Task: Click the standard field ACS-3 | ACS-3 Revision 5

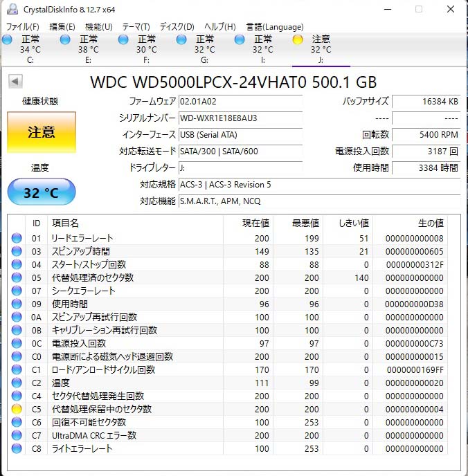Action: (x=320, y=185)
